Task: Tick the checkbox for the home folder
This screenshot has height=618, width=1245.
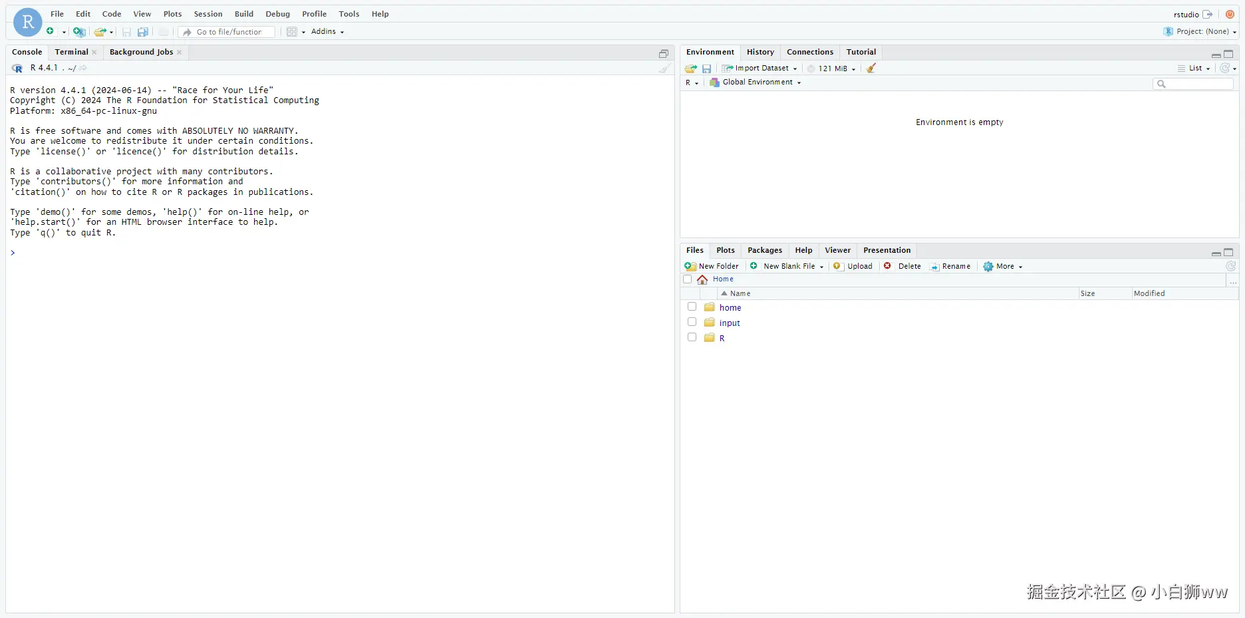Action: point(692,307)
